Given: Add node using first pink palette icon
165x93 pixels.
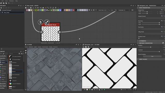Looking at the screenshot, I should pyautogui.click(x=27, y=10).
